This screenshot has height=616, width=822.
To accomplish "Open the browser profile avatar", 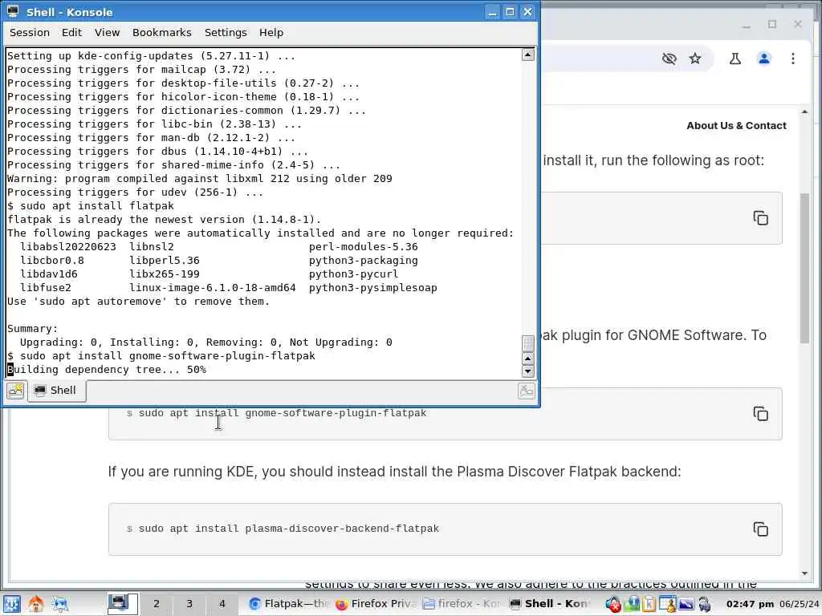I will (764, 59).
